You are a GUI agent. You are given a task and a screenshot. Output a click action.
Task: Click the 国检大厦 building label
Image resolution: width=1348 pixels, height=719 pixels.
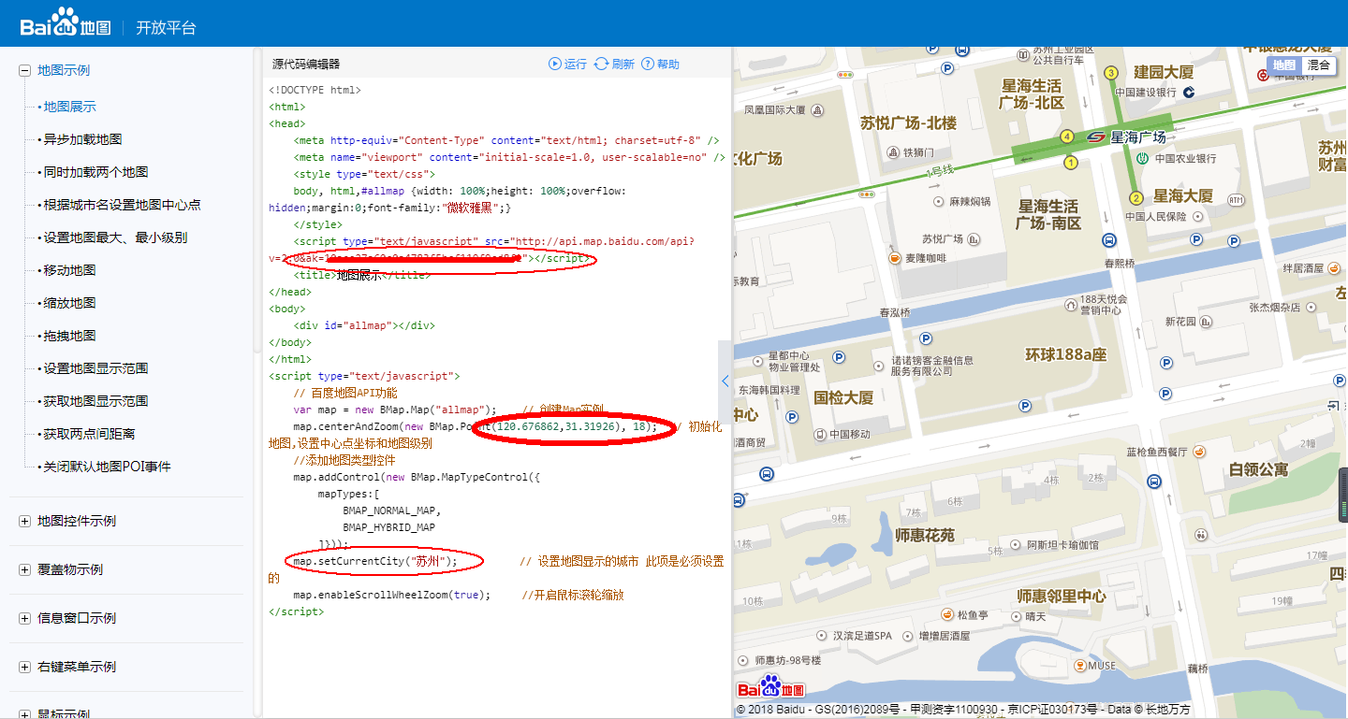(x=844, y=397)
